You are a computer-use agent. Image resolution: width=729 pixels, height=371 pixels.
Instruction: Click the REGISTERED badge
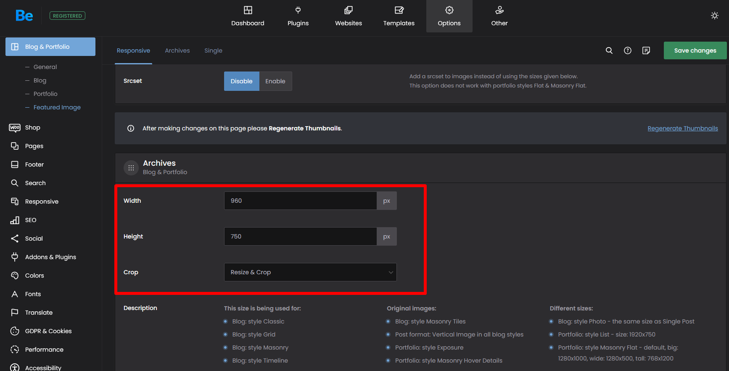[x=67, y=16]
